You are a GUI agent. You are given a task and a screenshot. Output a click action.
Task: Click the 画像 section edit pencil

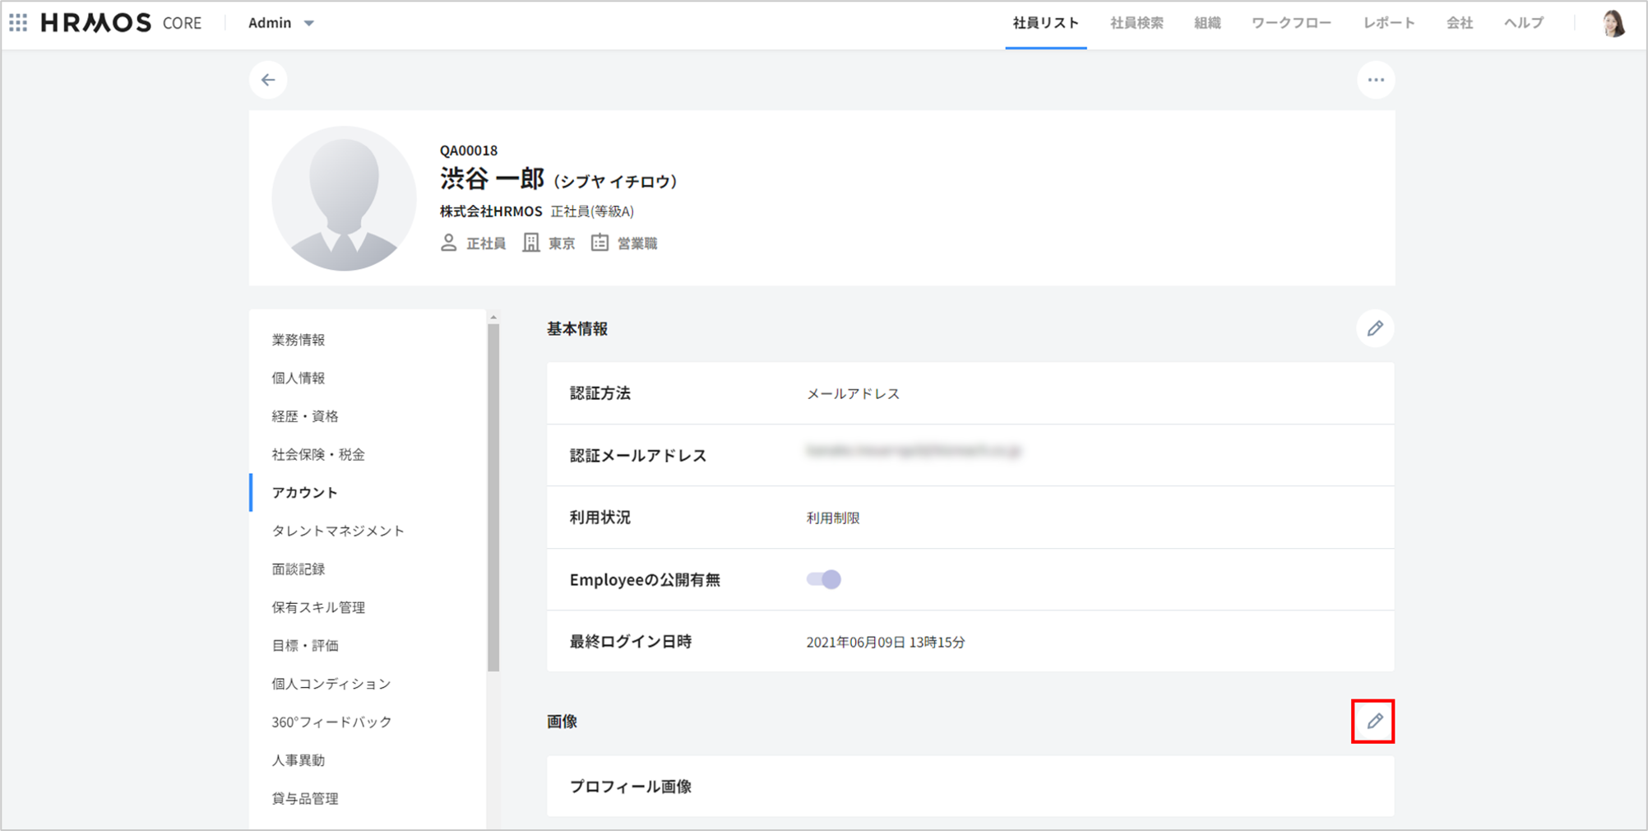tap(1374, 722)
